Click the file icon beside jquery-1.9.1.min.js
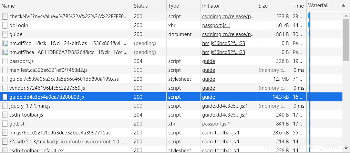 5,106
